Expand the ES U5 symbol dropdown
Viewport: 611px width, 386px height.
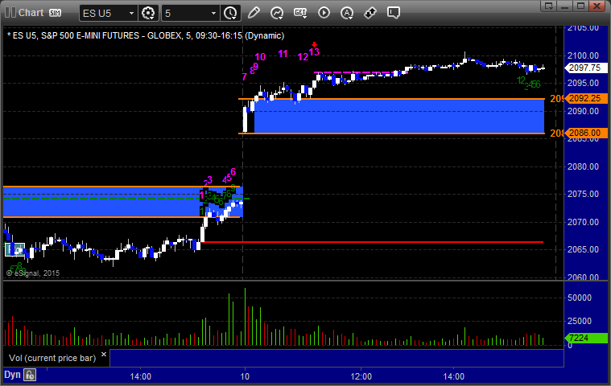coord(109,13)
